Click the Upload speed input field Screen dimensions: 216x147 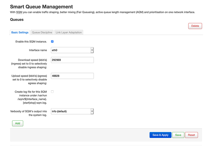[x=72, y=76]
